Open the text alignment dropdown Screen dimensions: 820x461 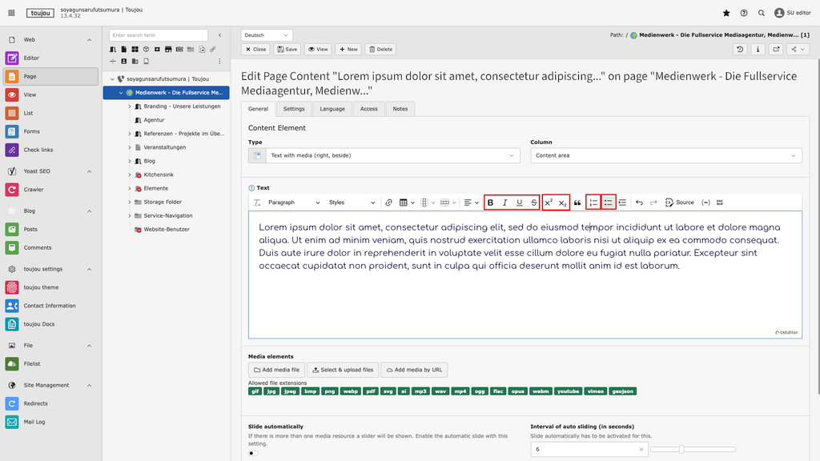471,202
